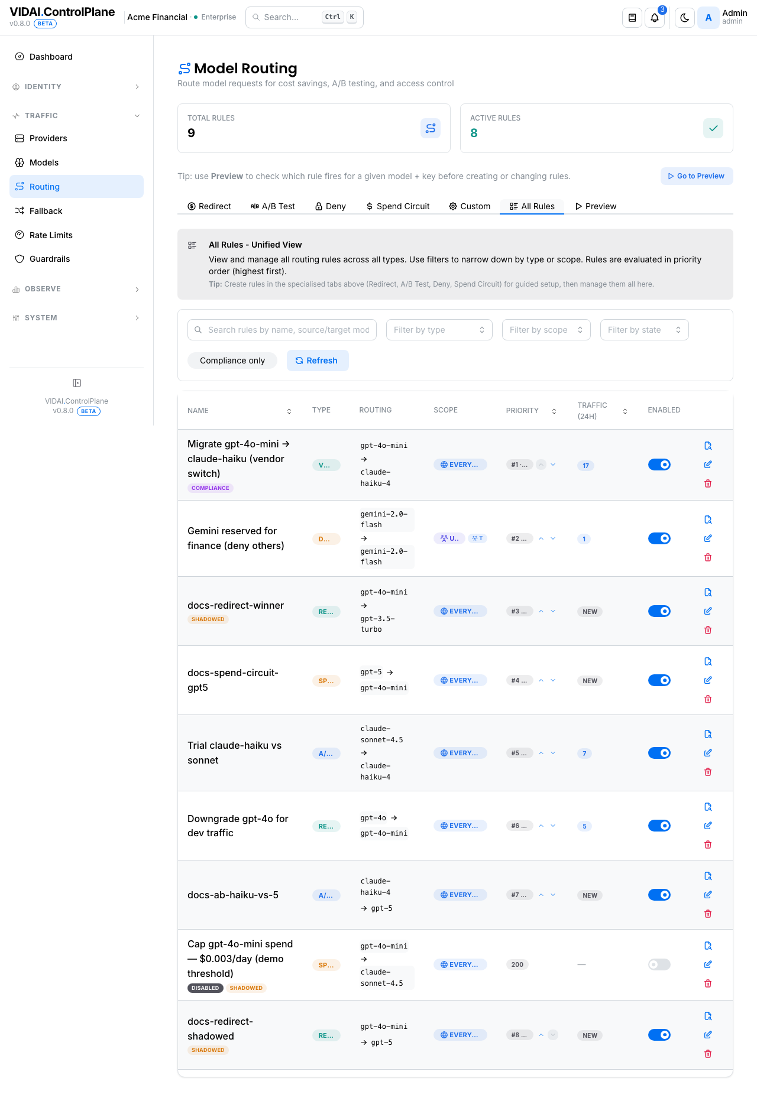Delete the Gemini reserved for finance rule

tap(708, 557)
